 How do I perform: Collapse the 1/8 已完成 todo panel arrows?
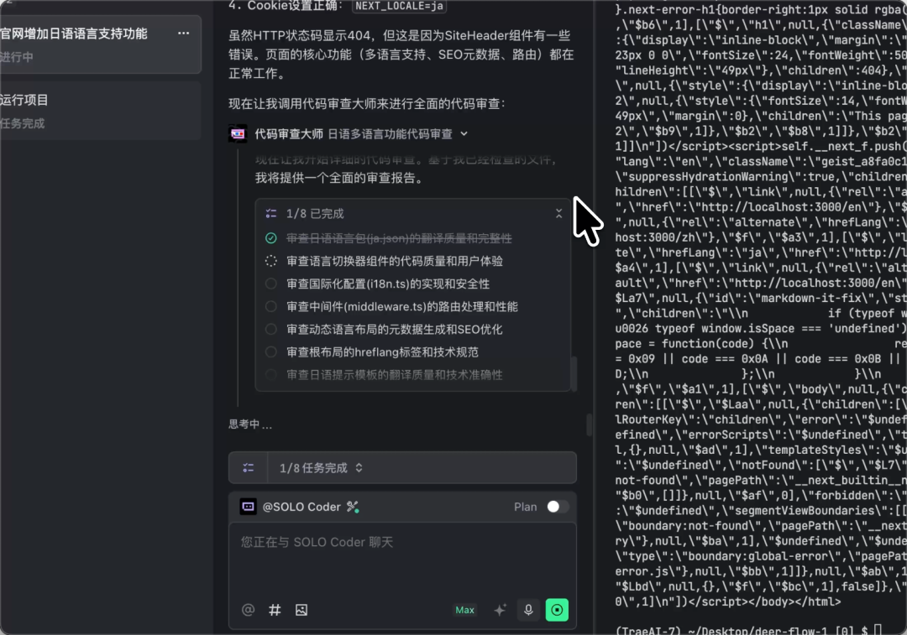click(x=558, y=214)
